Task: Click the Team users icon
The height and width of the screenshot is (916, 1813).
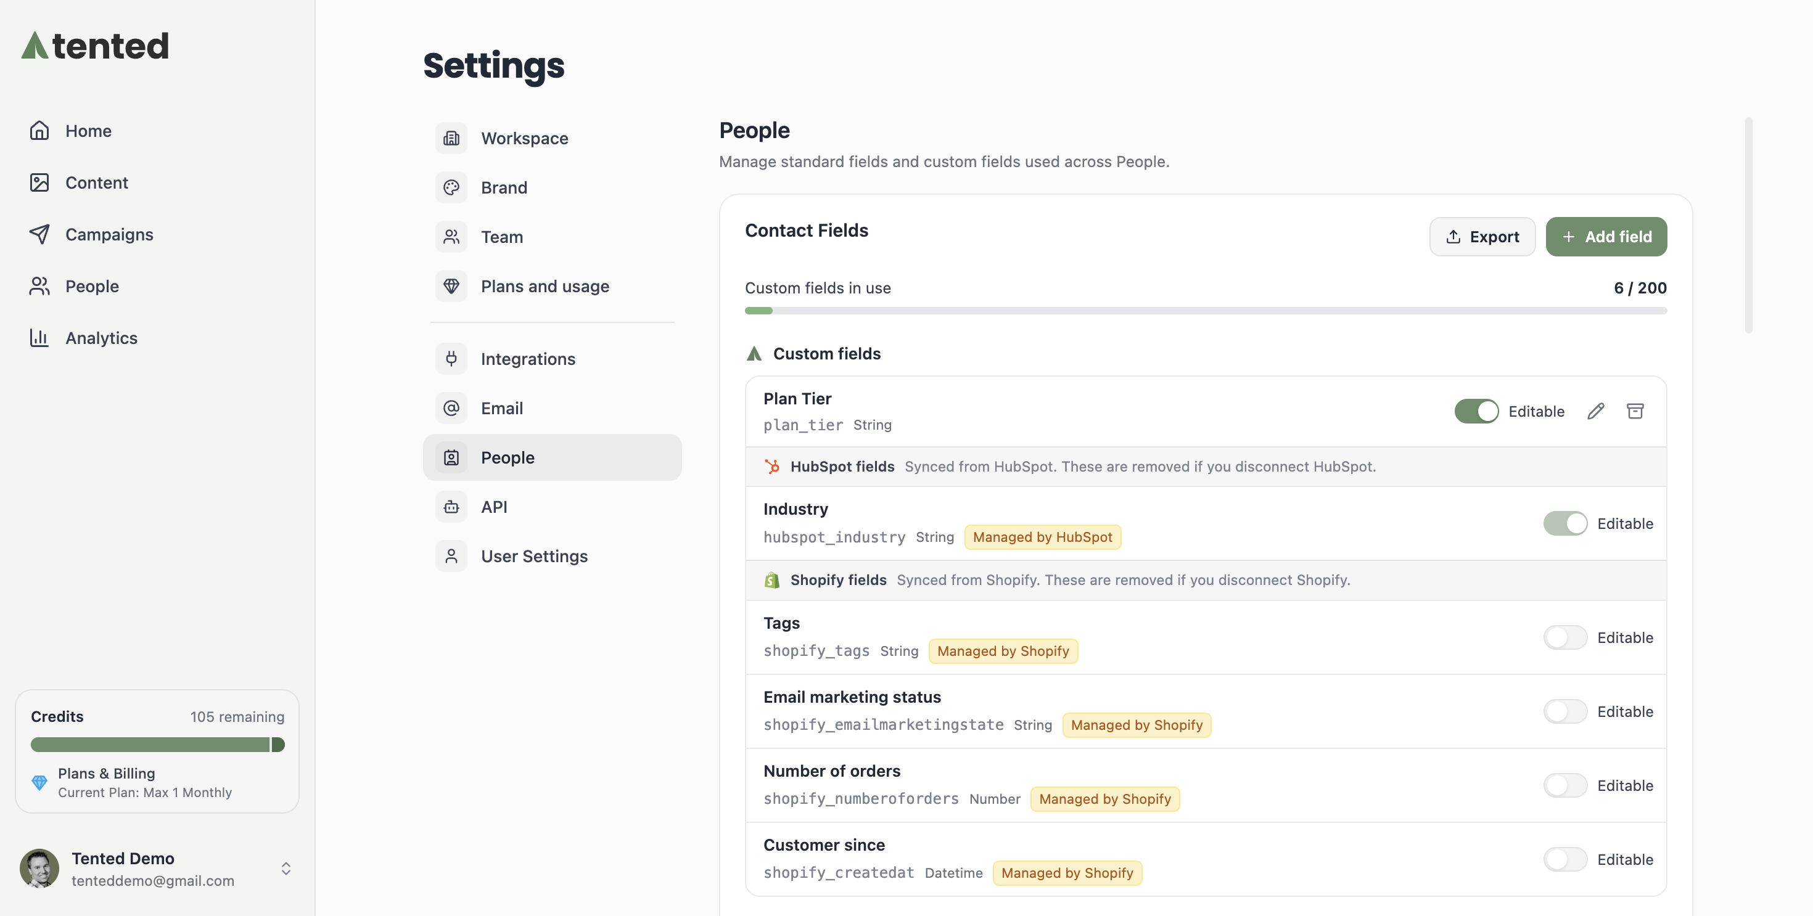Action: (x=451, y=236)
